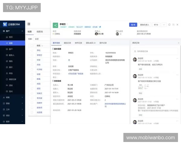The width and height of the screenshot is (181, 145).
Task: Check the box for lead 李明万
Action: (32, 55)
